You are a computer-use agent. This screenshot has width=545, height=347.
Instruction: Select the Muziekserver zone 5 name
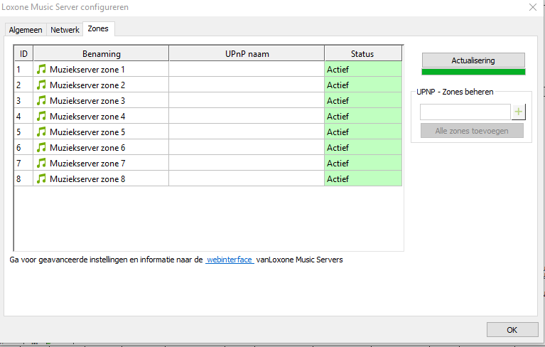(87, 132)
